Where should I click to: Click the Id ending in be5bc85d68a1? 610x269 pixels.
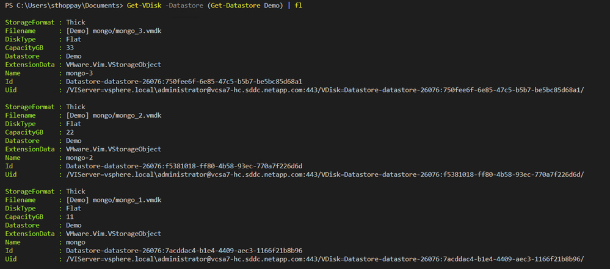(x=184, y=81)
